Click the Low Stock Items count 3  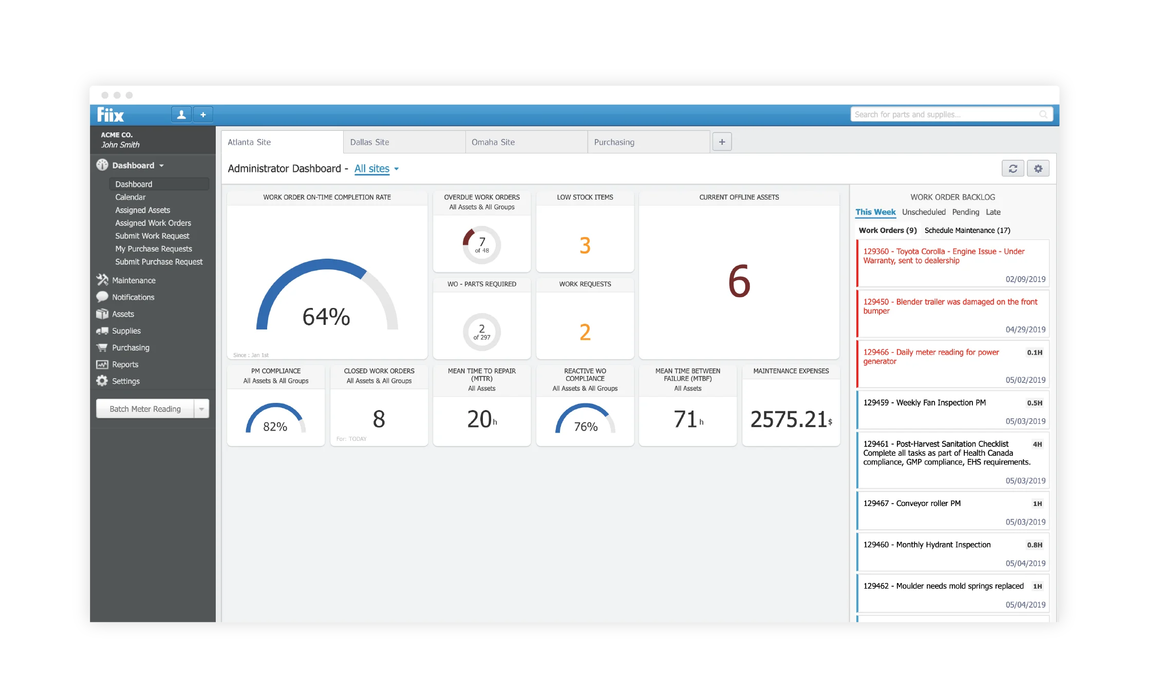coord(585,245)
